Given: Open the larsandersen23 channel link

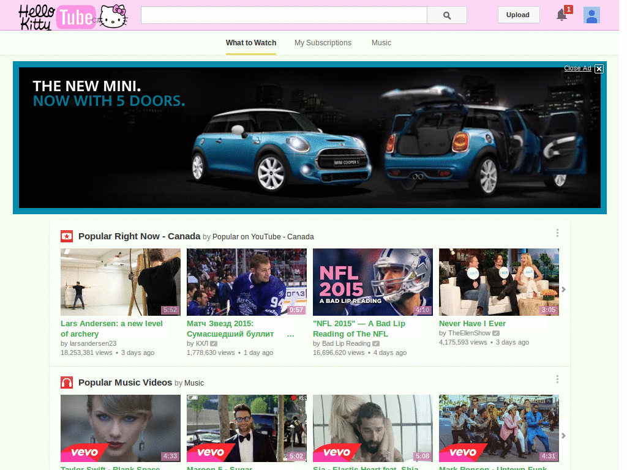Looking at the screenshot, I should coord(93,343).
